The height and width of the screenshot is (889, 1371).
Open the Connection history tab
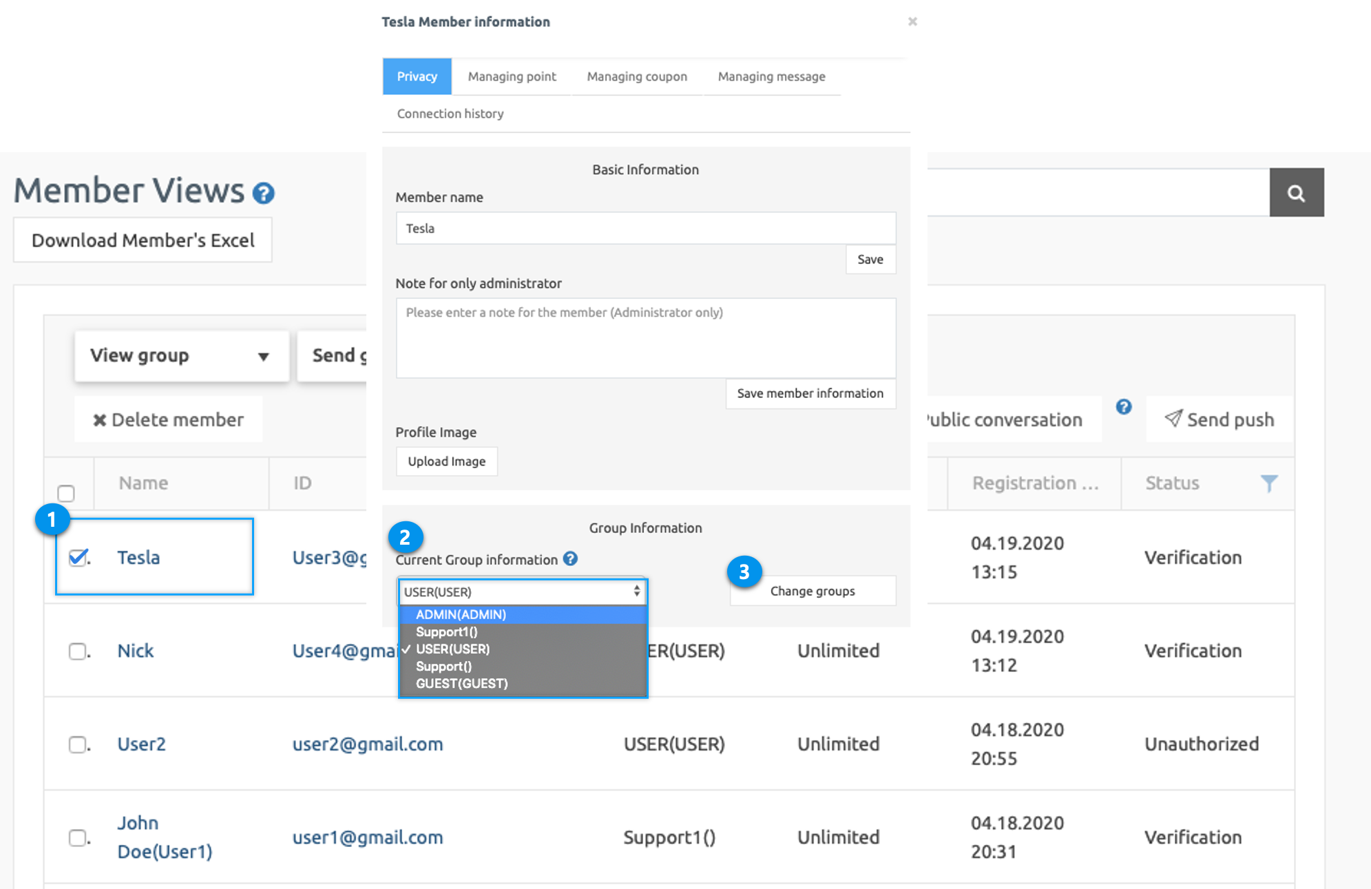tap(450, 114)
